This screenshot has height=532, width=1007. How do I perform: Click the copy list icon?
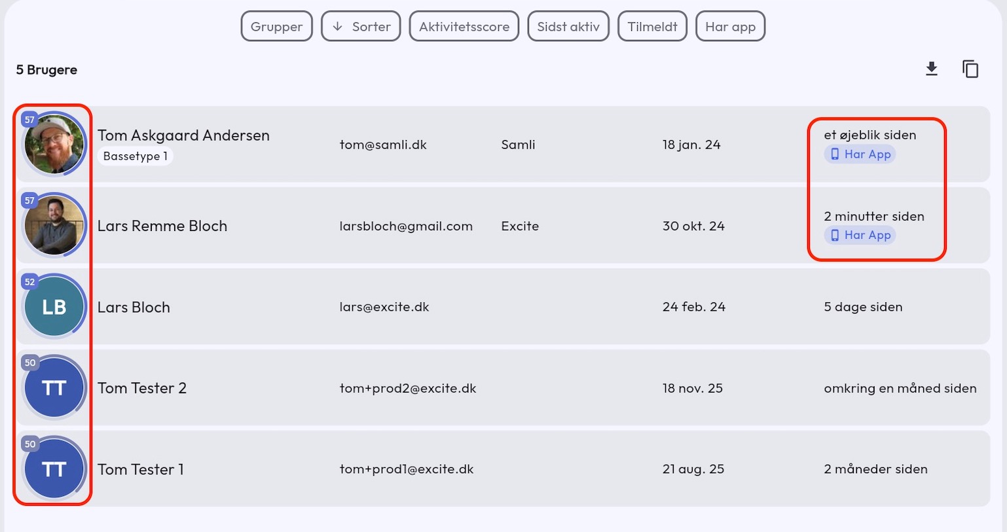pyautogui.click(x=971, y=68)
